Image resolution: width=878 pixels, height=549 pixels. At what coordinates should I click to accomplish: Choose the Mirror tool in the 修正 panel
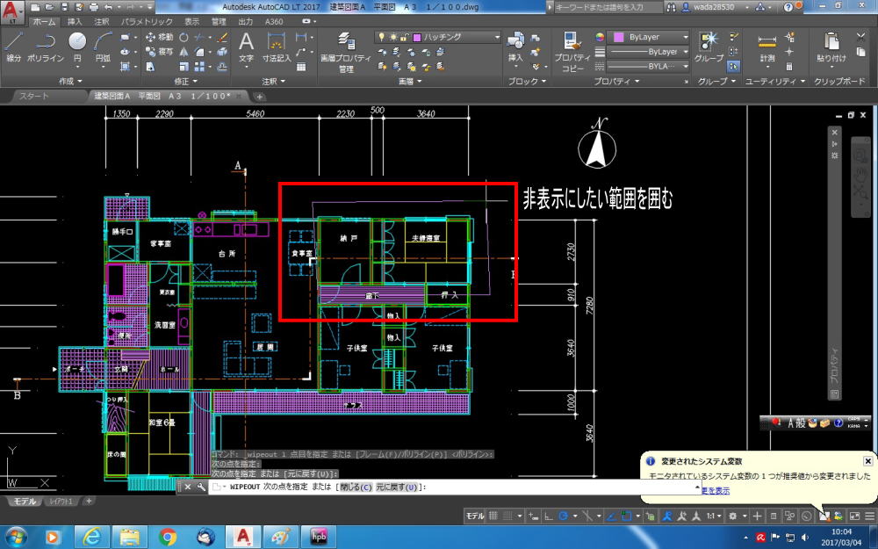click(184, 52)
